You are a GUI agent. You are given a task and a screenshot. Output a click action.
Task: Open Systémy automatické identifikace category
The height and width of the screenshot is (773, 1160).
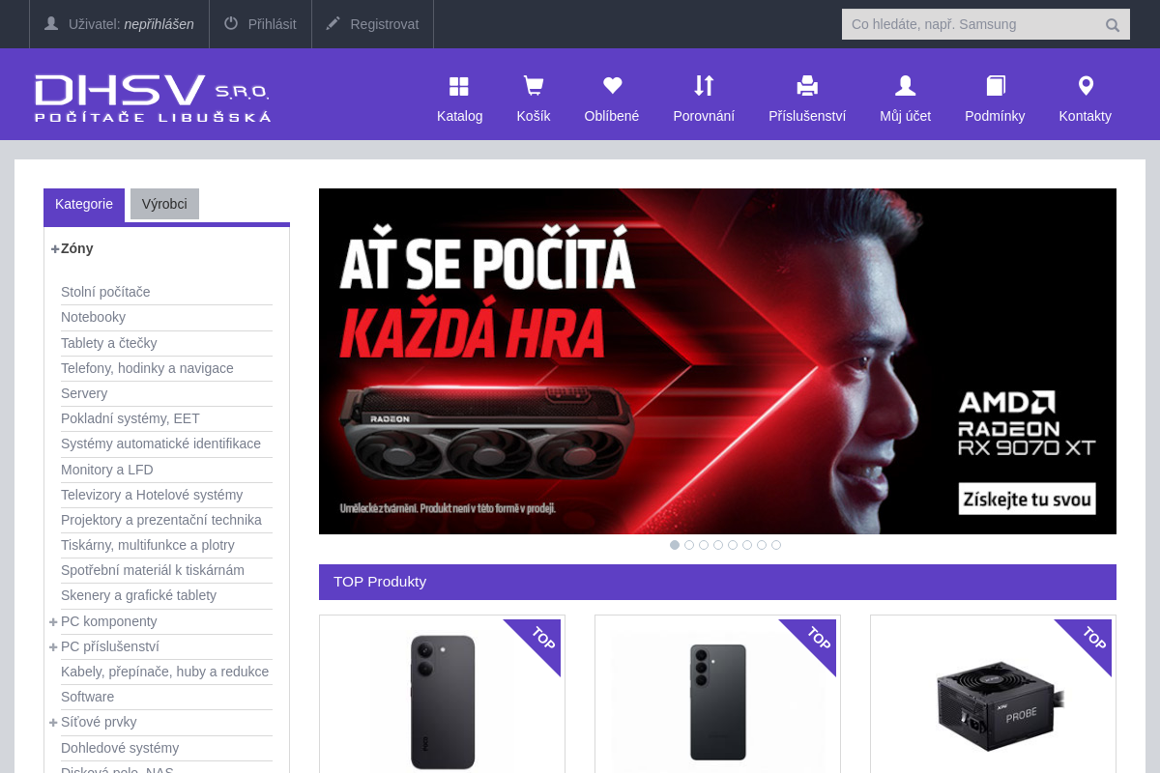(160, 444)
